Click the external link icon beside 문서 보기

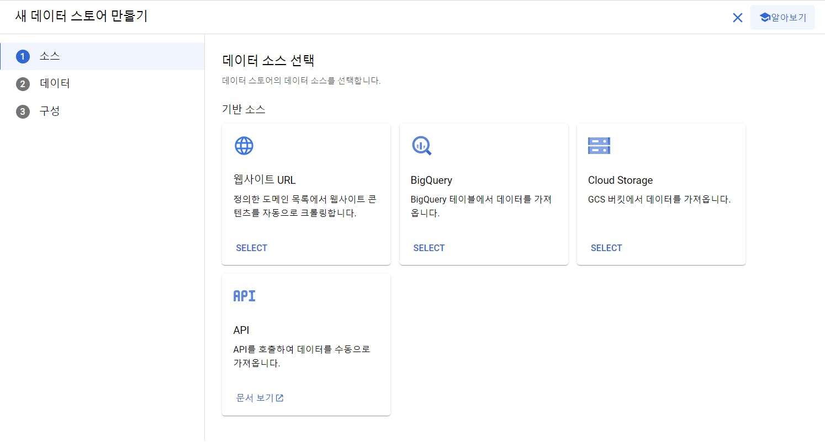pos(280,398)
